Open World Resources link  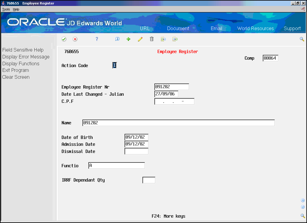point(255,28)
